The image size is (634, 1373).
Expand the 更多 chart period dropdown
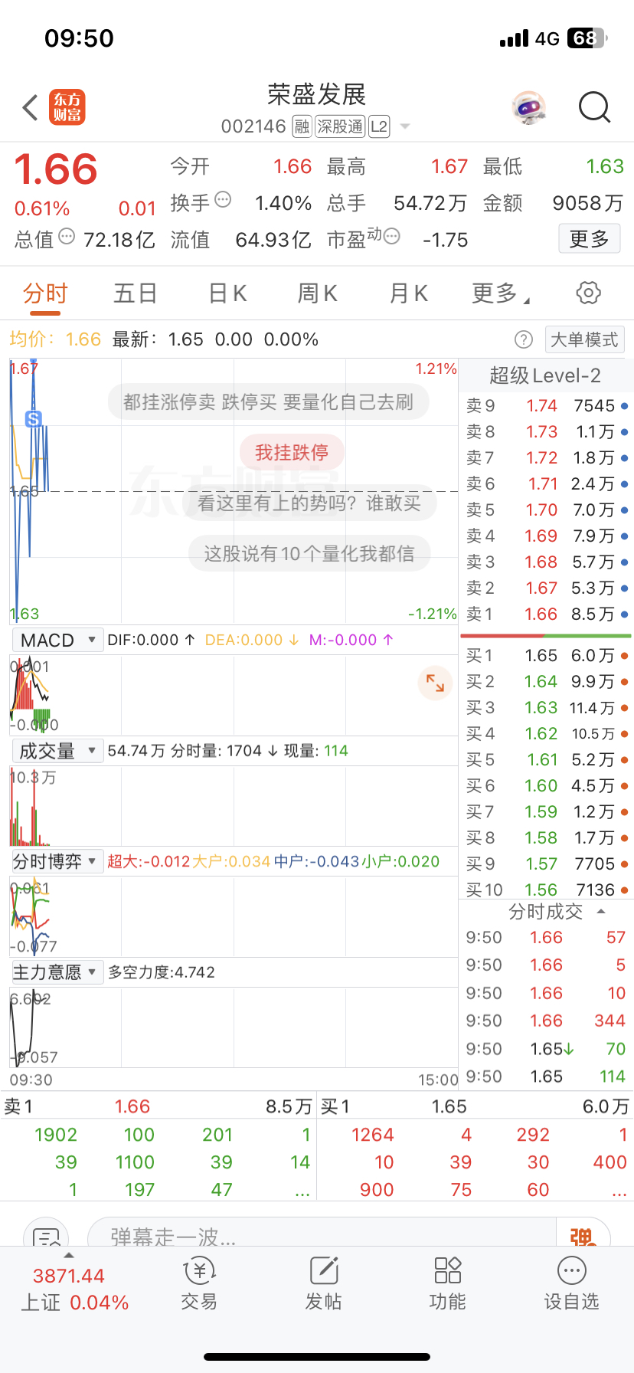point(501,293)
